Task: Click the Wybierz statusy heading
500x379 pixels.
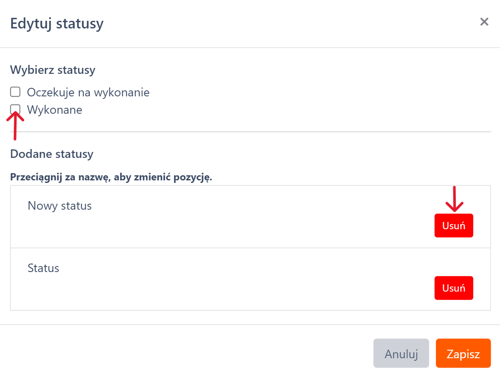Action: point(53,70)
